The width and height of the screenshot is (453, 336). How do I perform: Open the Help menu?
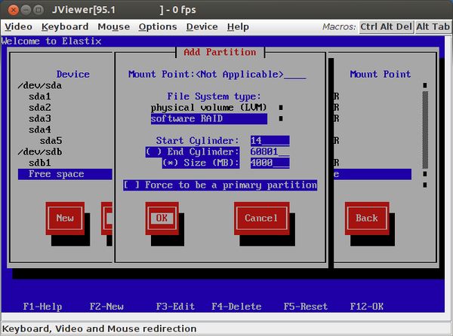pos(238,27)
